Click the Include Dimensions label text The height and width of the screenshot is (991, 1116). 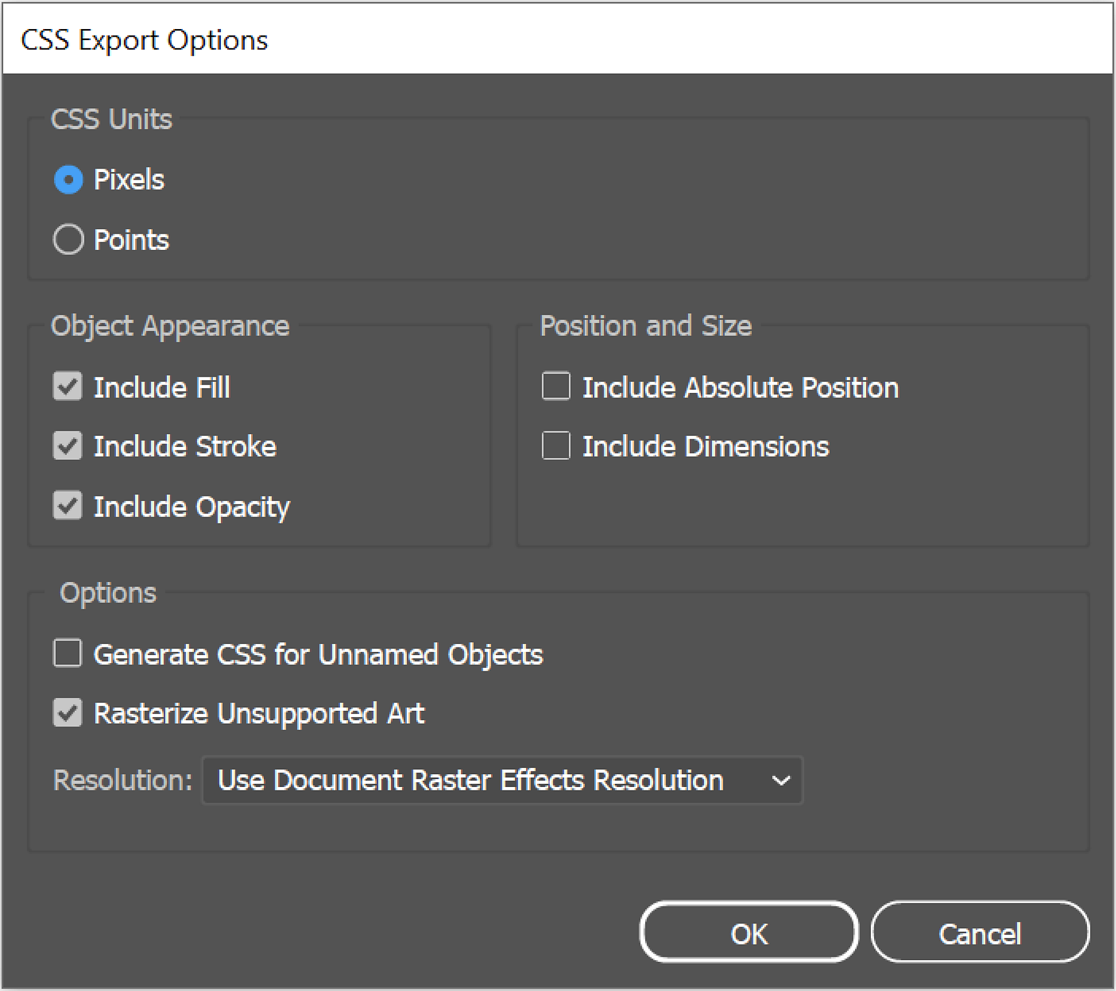click(x=706, y=446)
